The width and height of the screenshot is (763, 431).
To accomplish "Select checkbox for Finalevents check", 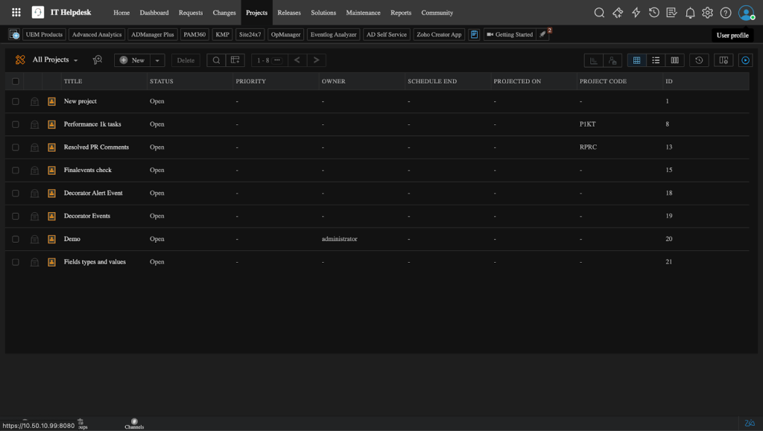I will [16, 170].
